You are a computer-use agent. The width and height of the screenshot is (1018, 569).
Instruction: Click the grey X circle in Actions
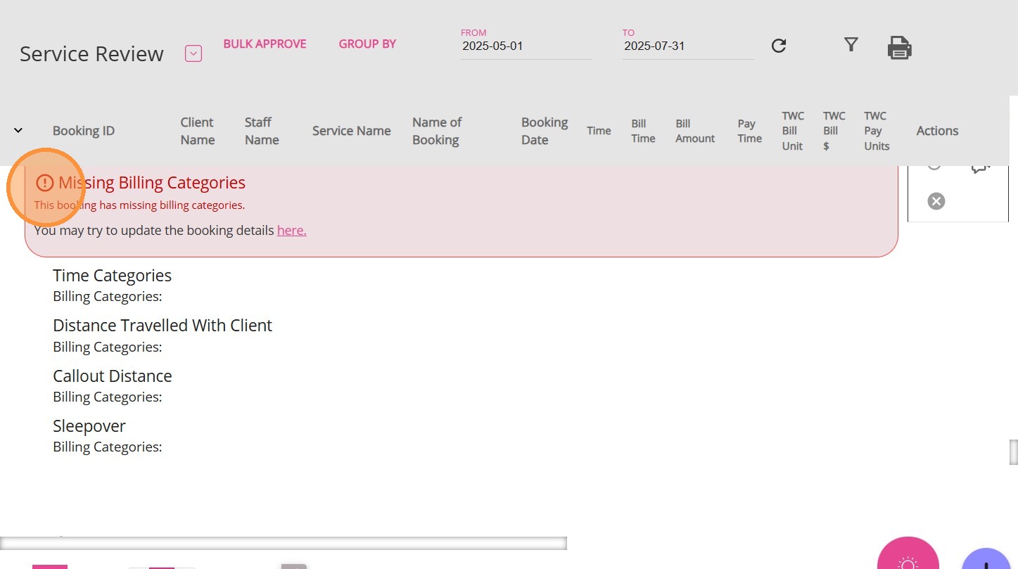click(936, 201)
